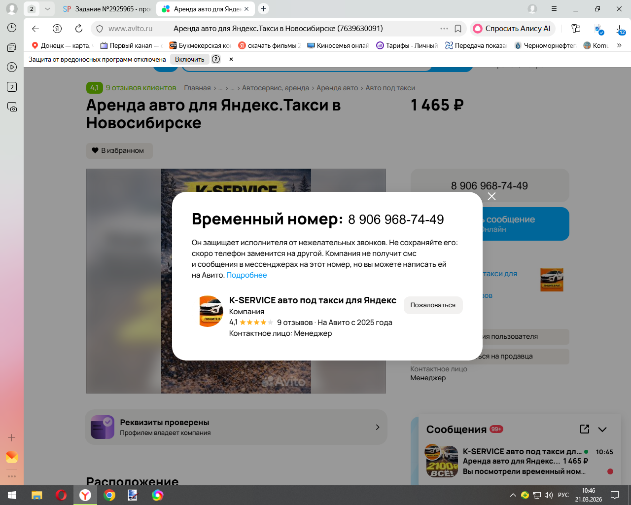The width and height of the screenshot is (631, 505).
Task: Open the Передача показан bookmark
Action: click(x=477, y=45)
